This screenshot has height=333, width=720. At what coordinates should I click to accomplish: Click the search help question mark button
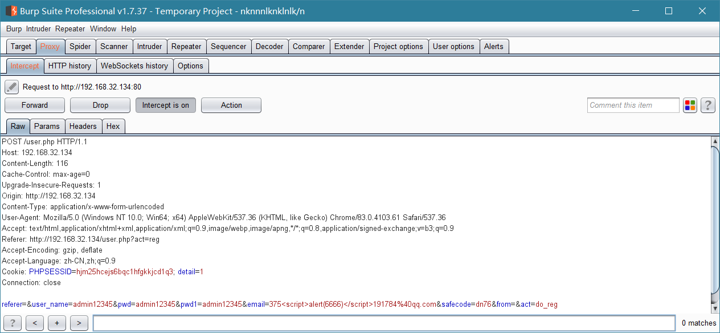[x=12, y=323]
